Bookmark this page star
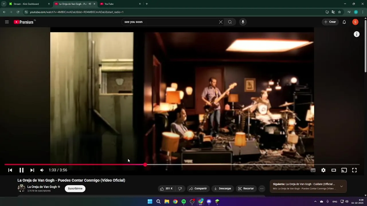 click(339, 12)
